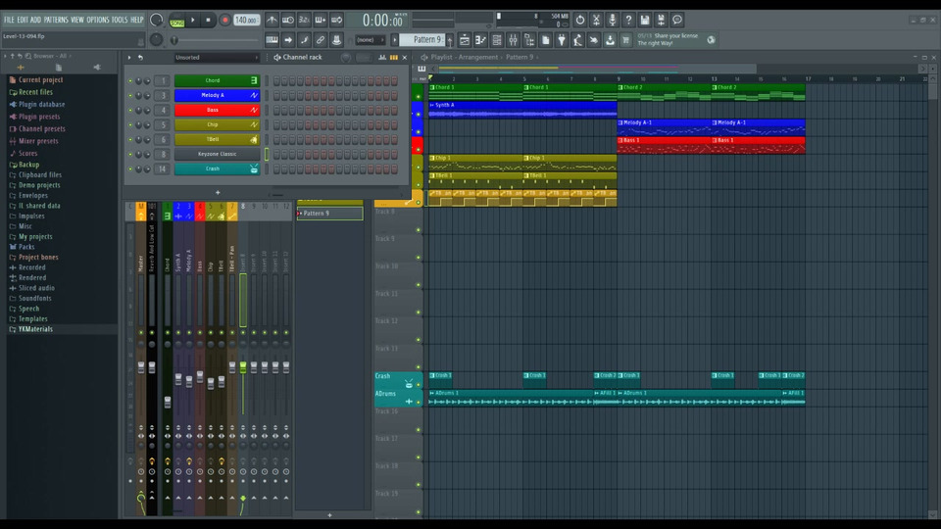The height and width of the screenshot is (529, 941).
Task: Open the piano roll view icon
Action: point(481,40)
